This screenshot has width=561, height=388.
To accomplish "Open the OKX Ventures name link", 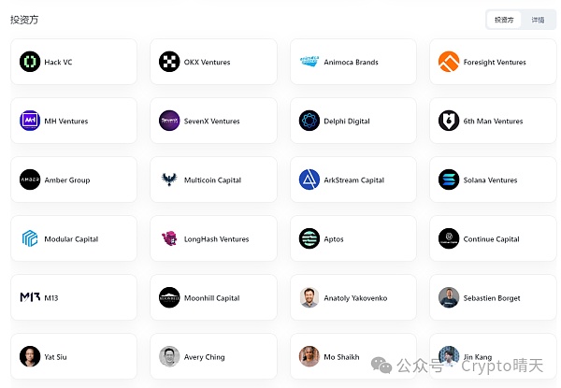I will (208, 62).
